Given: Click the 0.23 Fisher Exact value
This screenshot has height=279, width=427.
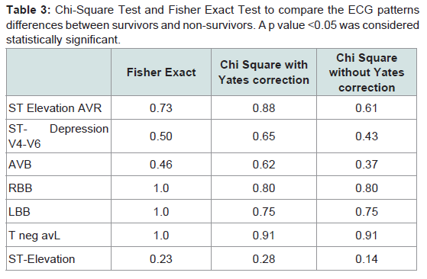Looking at the screenshot, I should click(161, 259).
